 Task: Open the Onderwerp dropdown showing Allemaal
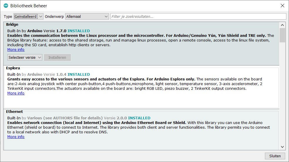(x=87, y=16)
